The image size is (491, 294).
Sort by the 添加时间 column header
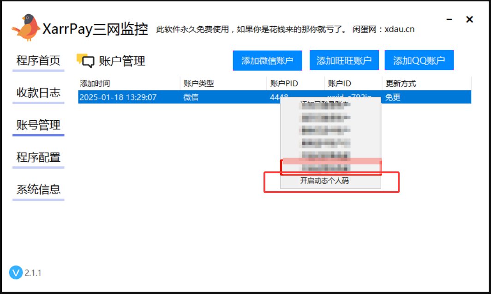click(95, 83)
